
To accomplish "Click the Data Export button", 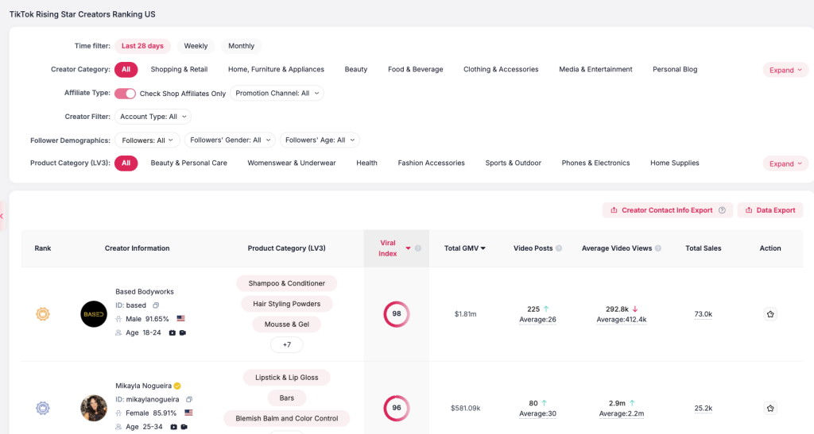I will 769,210.
